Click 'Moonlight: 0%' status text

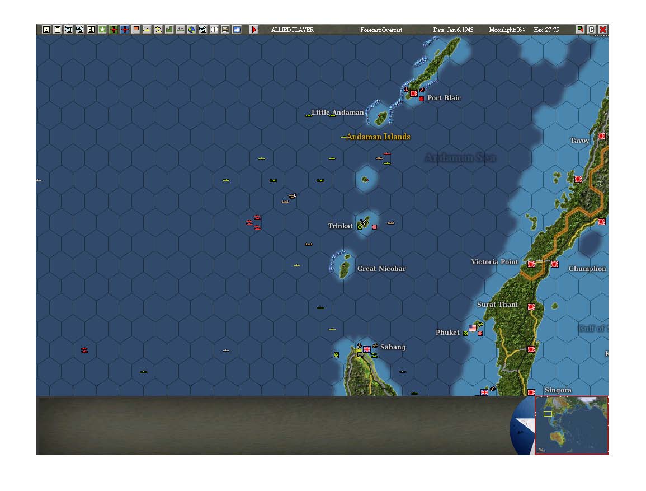507,30
